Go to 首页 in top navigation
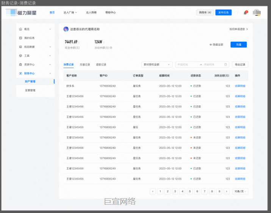Viewport: 271px width, 213px height. click(x=52, y=12)
